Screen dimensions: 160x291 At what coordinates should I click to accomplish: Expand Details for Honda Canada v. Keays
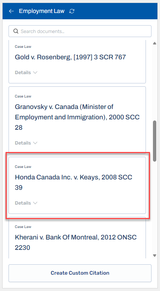[x=26, y=203]
